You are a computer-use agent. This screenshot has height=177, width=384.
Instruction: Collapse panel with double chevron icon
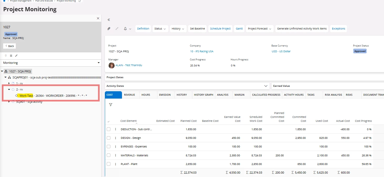pyautogui.click(x=109, y=20)
